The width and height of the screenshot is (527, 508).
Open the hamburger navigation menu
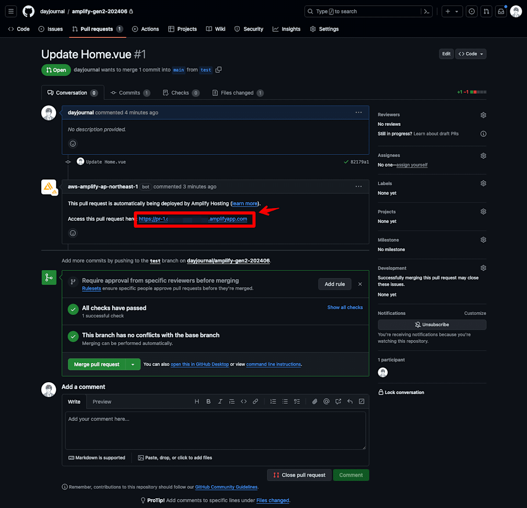click(x=11, y=11)
